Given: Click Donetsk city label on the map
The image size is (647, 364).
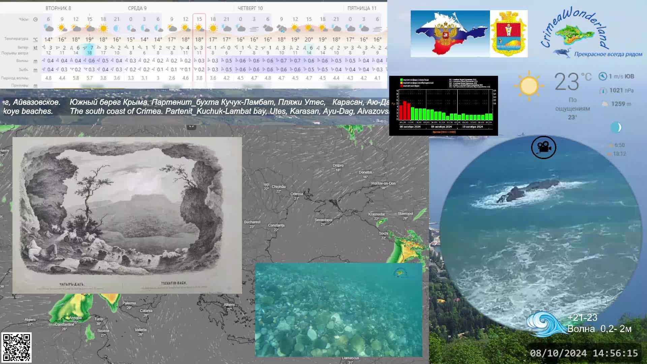Looking at the screenshot, I should coord(365,172).
